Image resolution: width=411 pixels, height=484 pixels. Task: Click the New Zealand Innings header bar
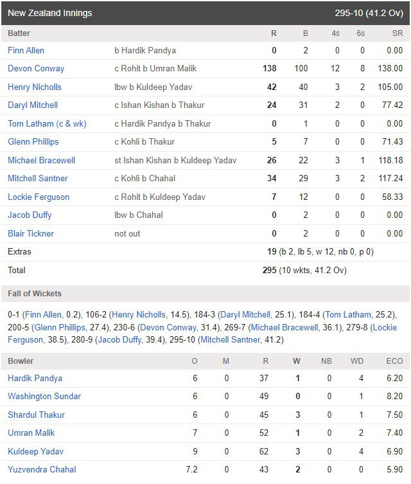click(205, 13)
